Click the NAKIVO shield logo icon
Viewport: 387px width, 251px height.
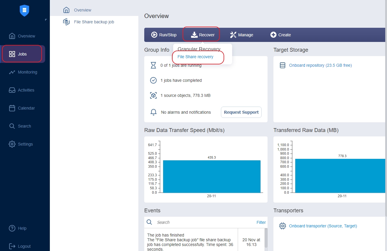pyautogui.click(x=24, y=10)
